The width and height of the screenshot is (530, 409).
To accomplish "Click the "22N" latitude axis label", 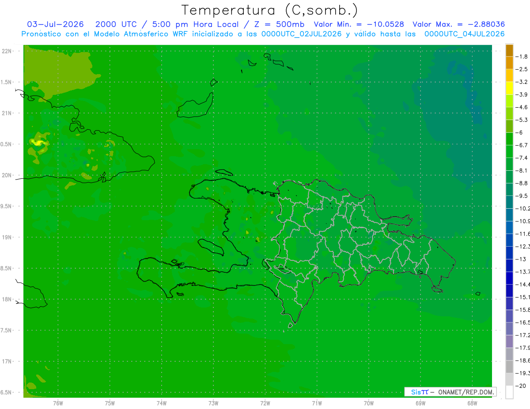I will click(7, 51).
